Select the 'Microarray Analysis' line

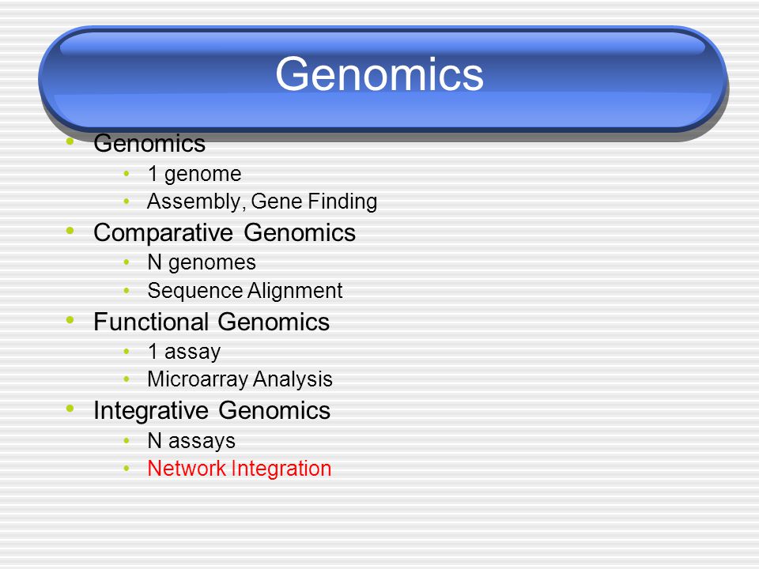point(240,379)
